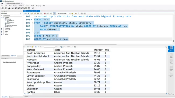
Task: Toggle the auto-commit mode icon
Action: (x=54, y=13)
